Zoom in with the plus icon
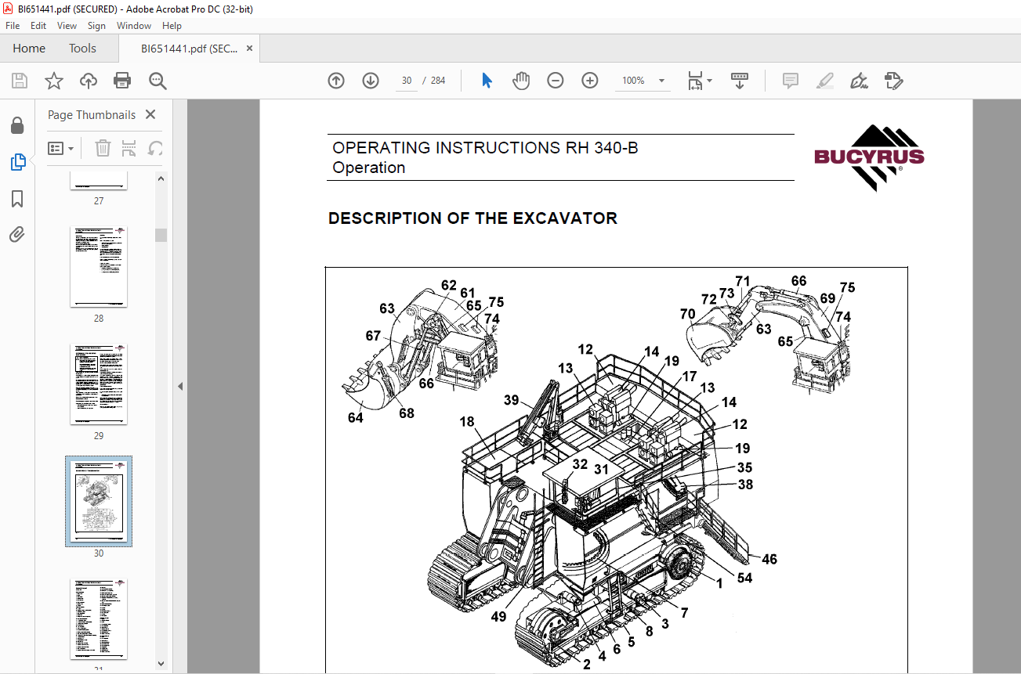The height and width of the screenshot is (674, 1021). coord(590,81)
